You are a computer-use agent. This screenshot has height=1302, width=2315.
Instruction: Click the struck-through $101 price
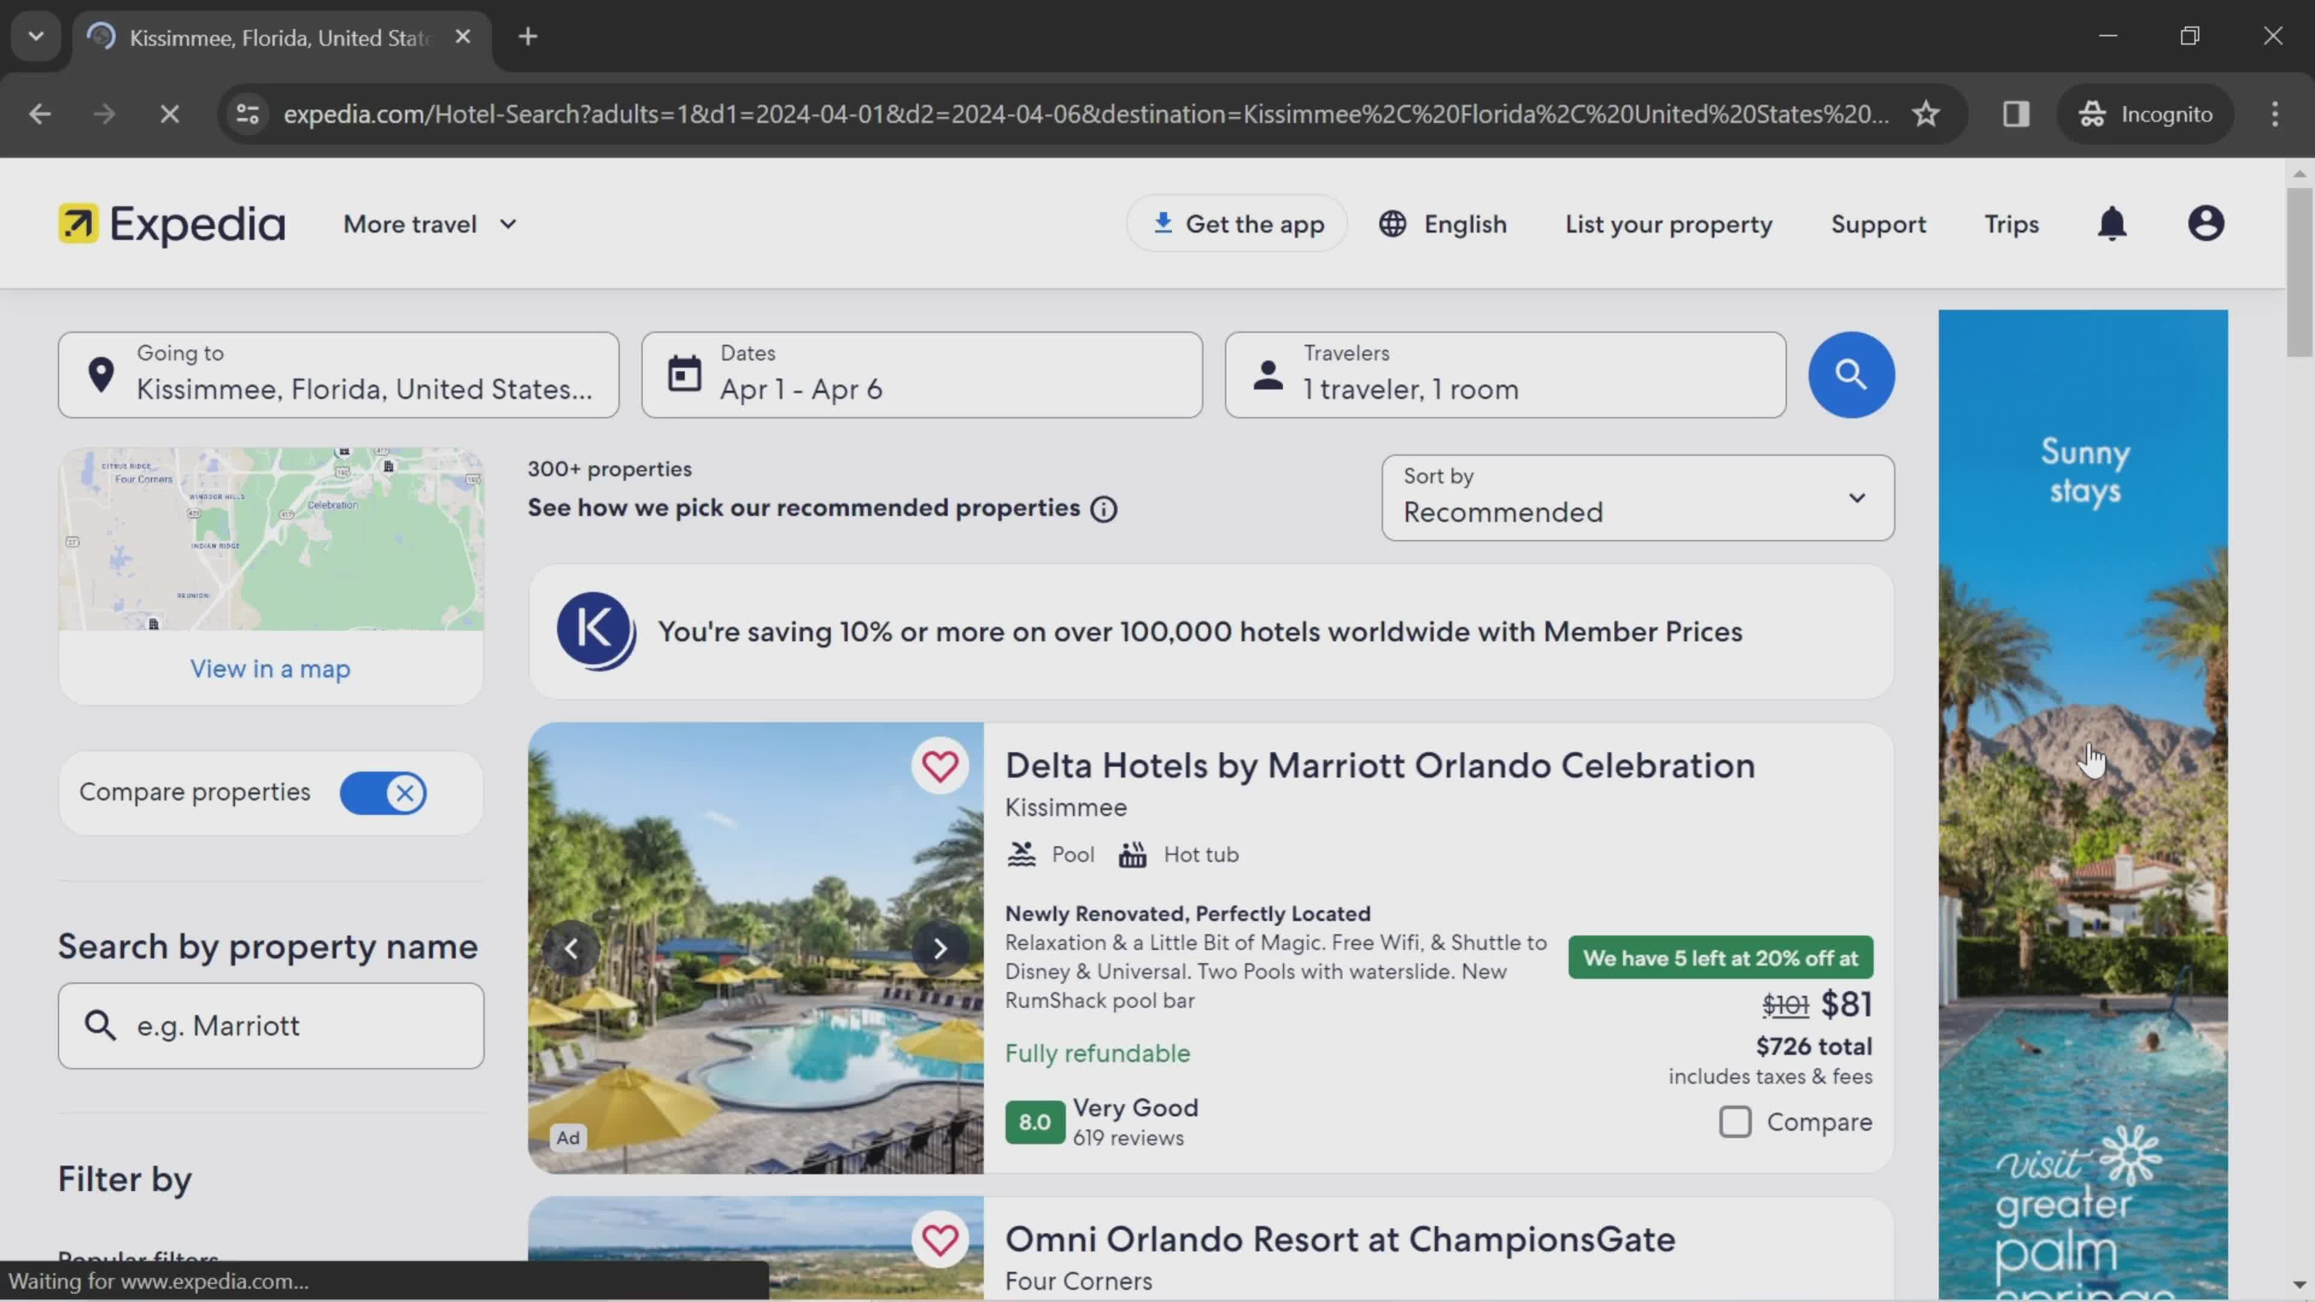point(1784,1005)
